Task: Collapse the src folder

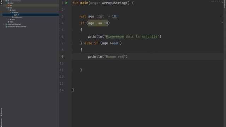Action: click(x=6, y=8)
